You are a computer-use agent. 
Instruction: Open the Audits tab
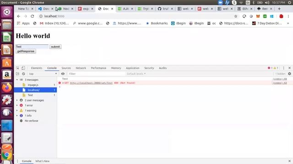coord(163,68)
